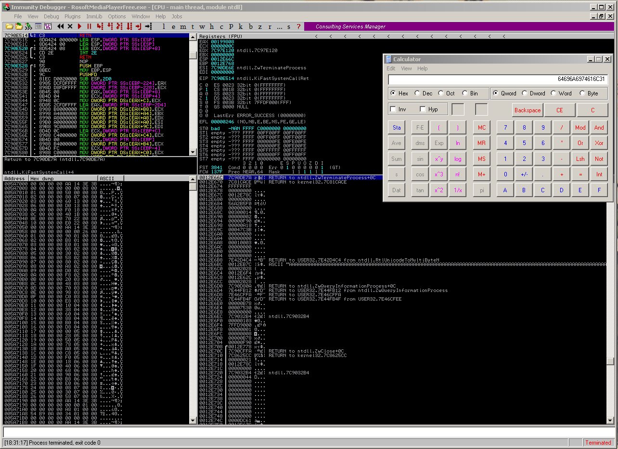This screenshot has width=618, height=449.
Task: Select the Dword radio button
Action: click(x=534, y=93)
